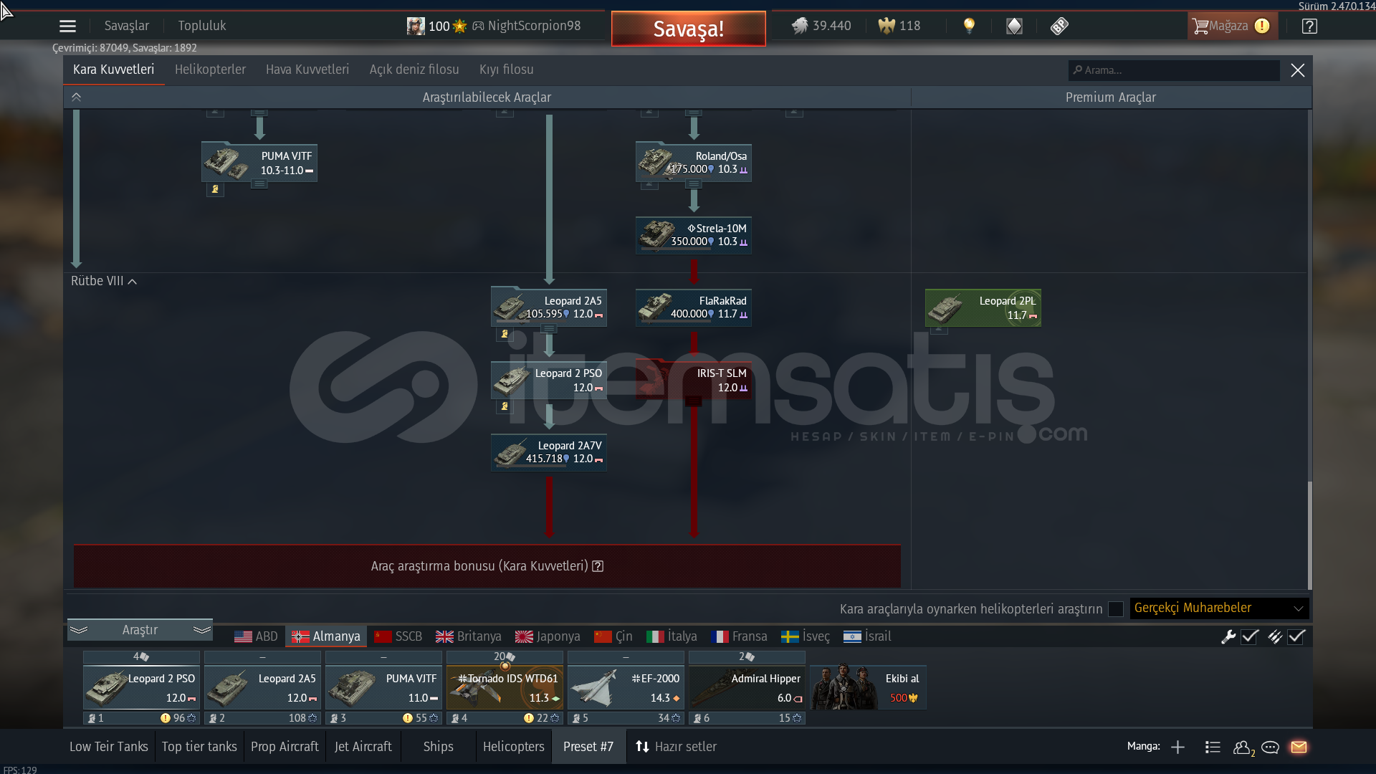The height and width of the screenshot is (774, 1376).
Task: Select the premium Leopard 2PL vehicle
Action: pos(983,307)
